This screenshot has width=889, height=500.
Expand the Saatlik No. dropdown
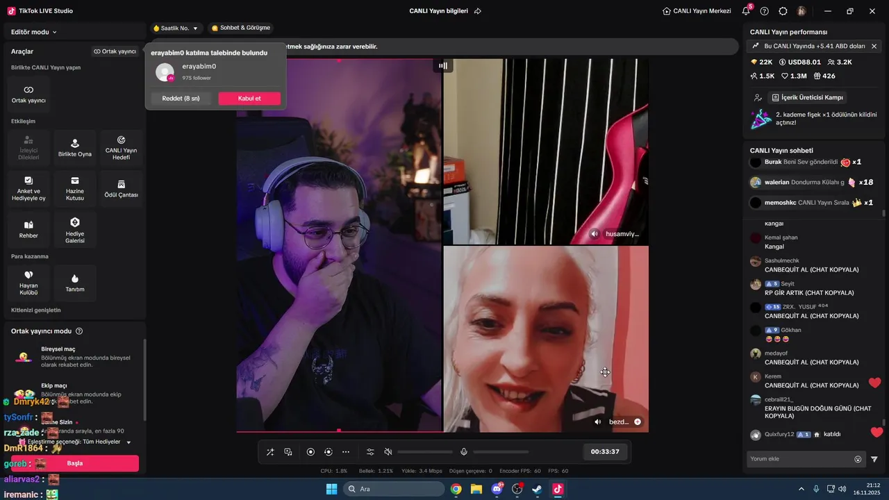click(x=176, y=28)
